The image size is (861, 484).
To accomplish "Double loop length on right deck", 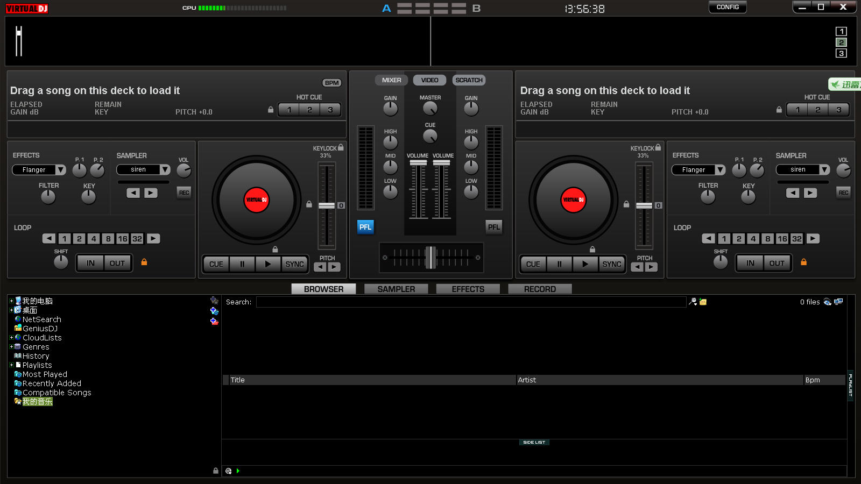I will coord(813,238).
